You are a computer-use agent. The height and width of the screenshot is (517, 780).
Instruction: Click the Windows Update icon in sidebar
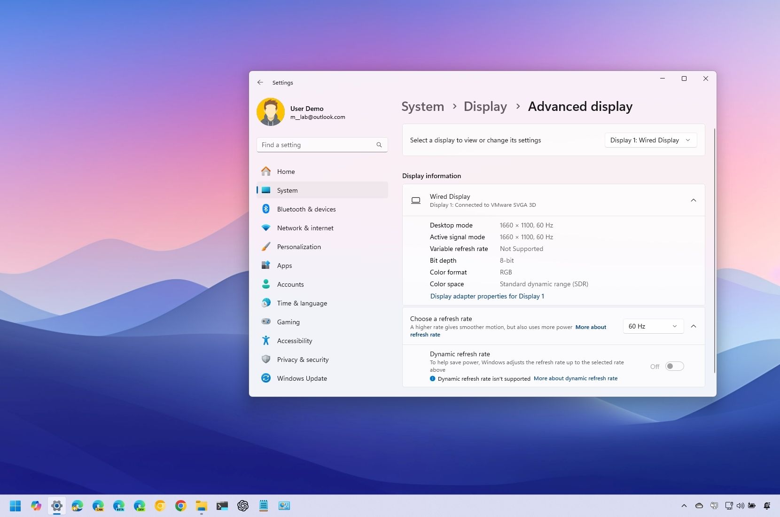(x=266, y=378)
